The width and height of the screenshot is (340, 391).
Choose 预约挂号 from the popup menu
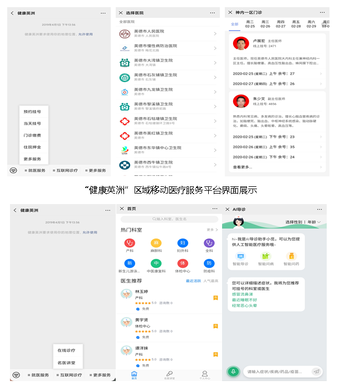pyautogui.click(x=32, y=111)
